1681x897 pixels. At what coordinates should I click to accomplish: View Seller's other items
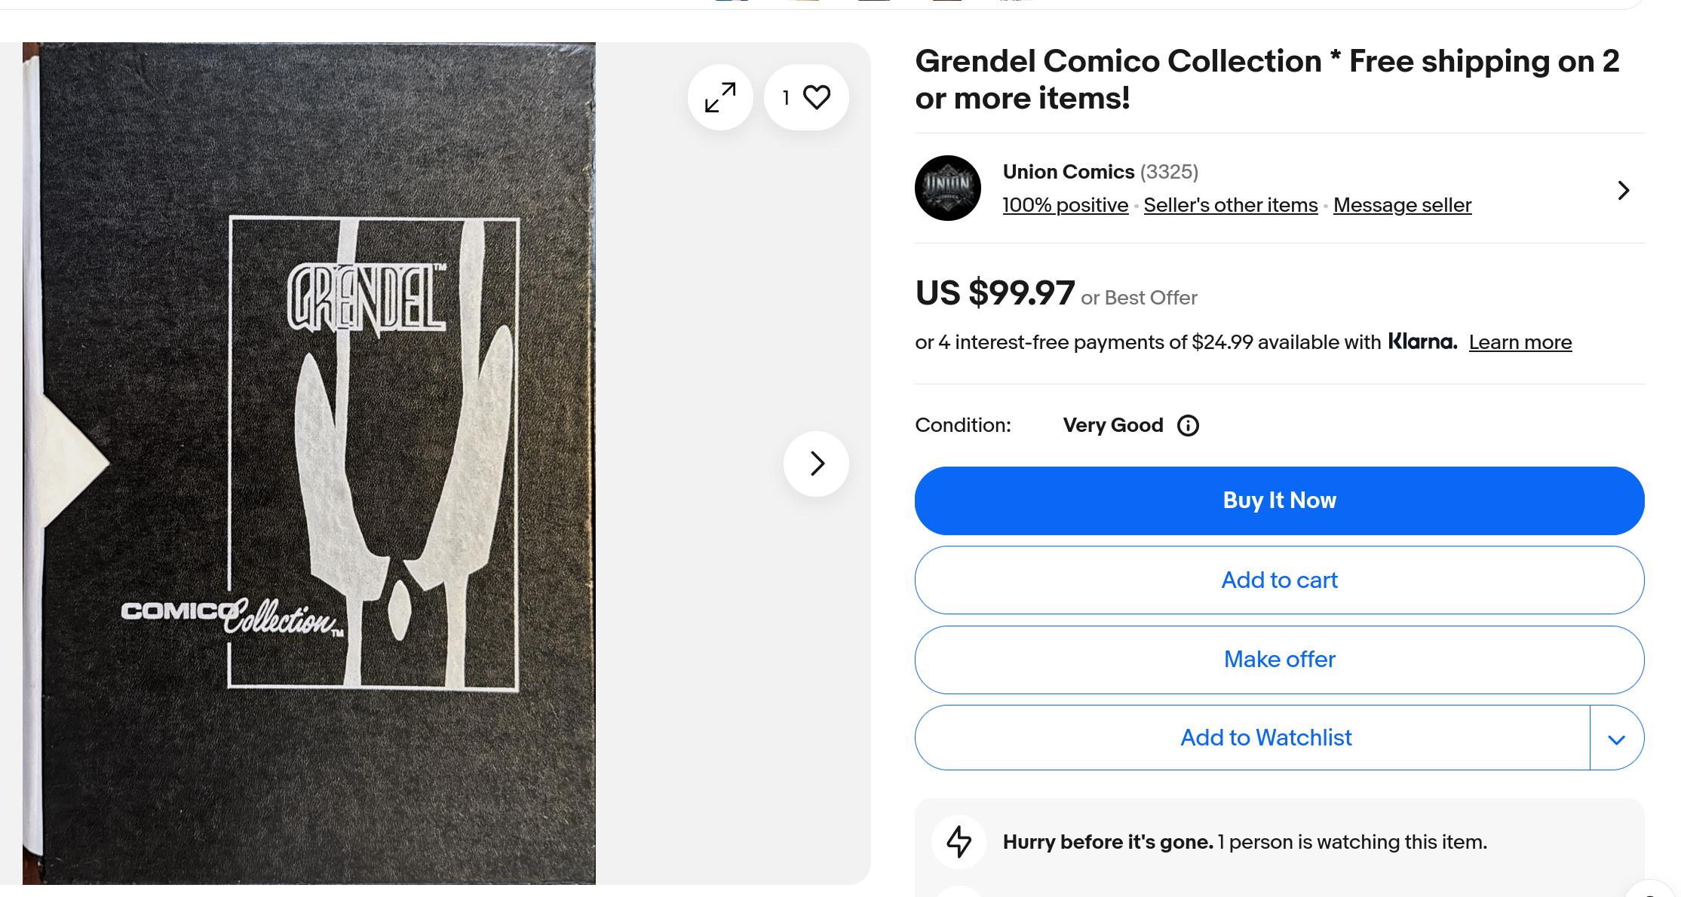[1230, 205]
